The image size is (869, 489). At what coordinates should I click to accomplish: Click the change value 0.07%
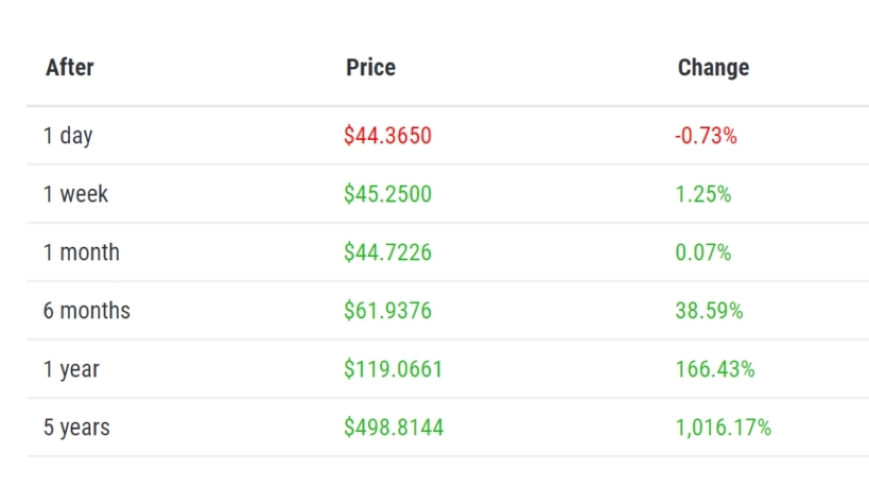click(x=703, y=252)
